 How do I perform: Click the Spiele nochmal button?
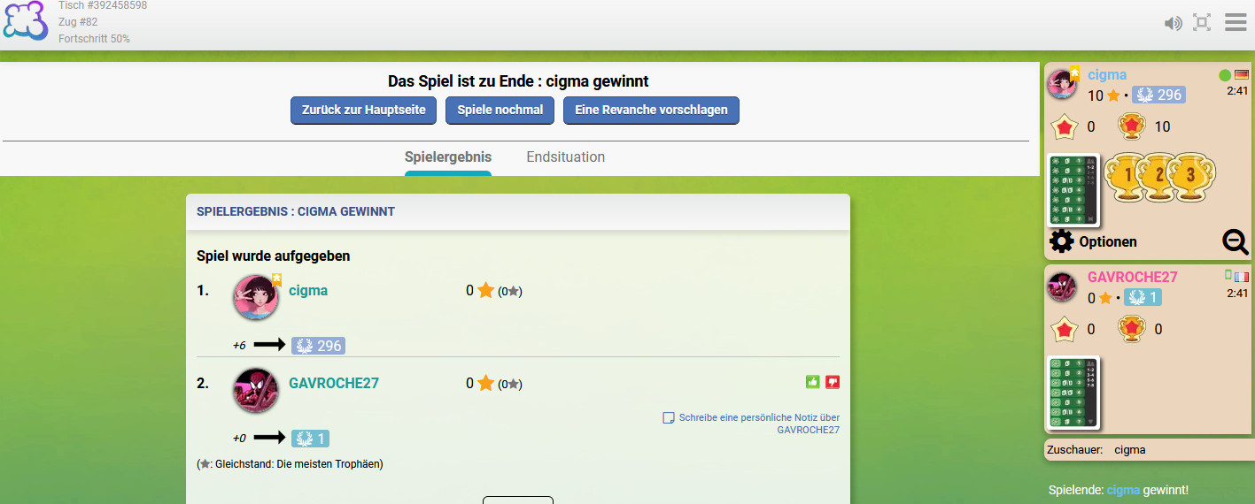500,111
